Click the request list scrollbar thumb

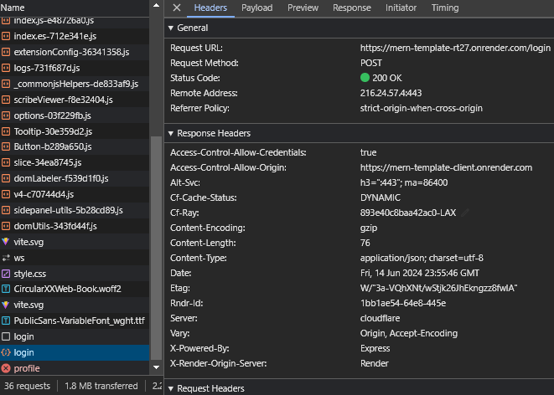[156, 249]
